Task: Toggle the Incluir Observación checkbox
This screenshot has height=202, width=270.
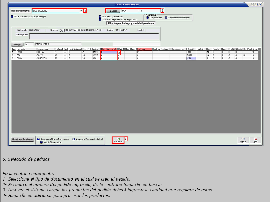Action: click(x=41, y=142)
